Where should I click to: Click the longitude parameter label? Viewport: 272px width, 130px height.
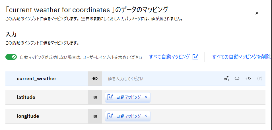[28, 116]
